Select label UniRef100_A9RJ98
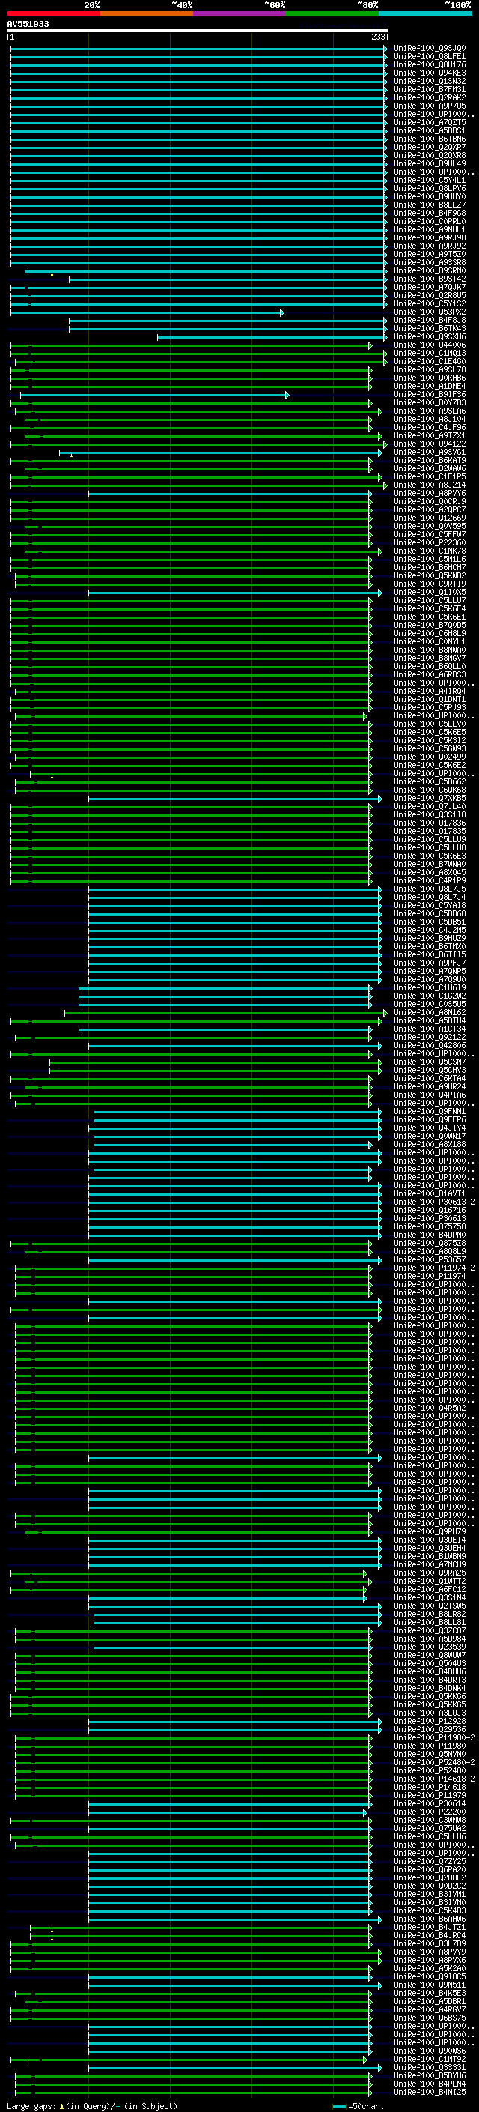 tap(430, 237)
